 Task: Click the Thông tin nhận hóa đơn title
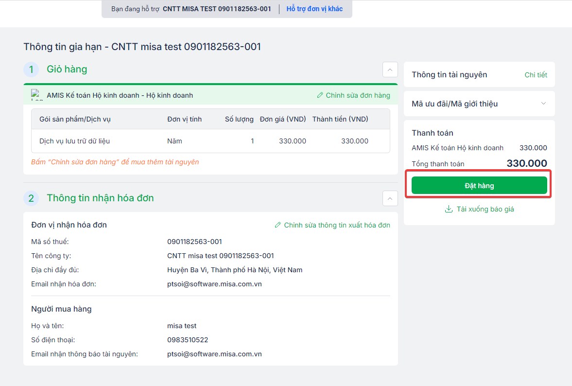(100, 198)
